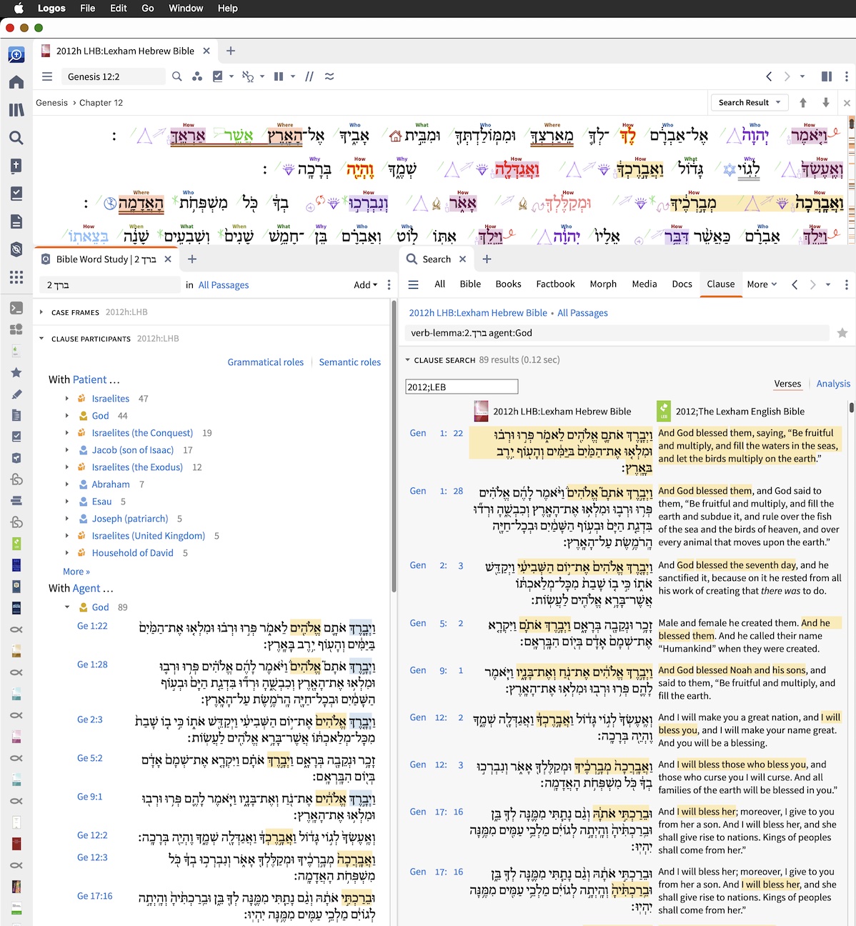Jump to next search result down arrow
The height and width of the screenshot is (926, 856).
tap(826, 102)
